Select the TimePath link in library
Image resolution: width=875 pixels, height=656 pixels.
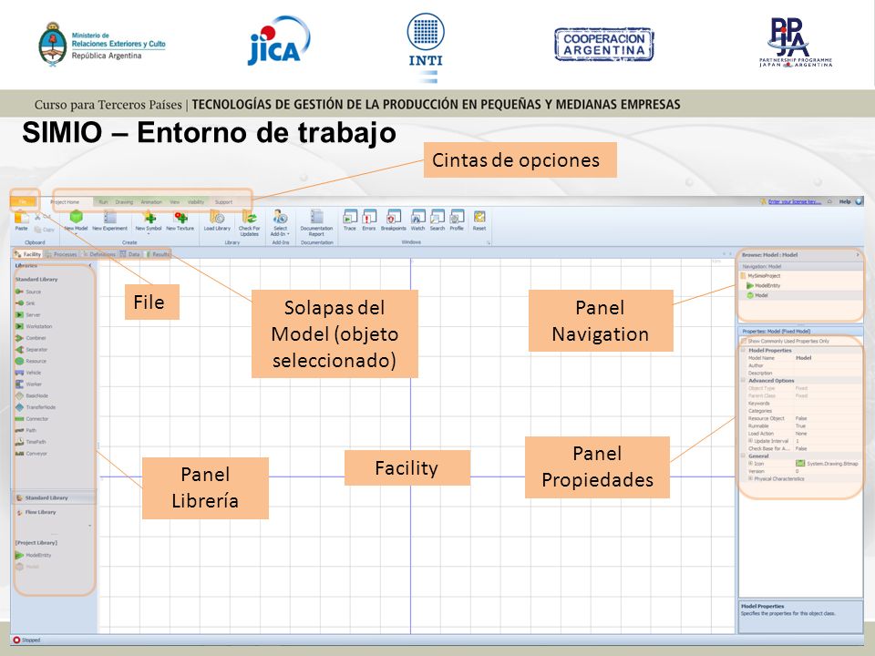tap(31, 442)
